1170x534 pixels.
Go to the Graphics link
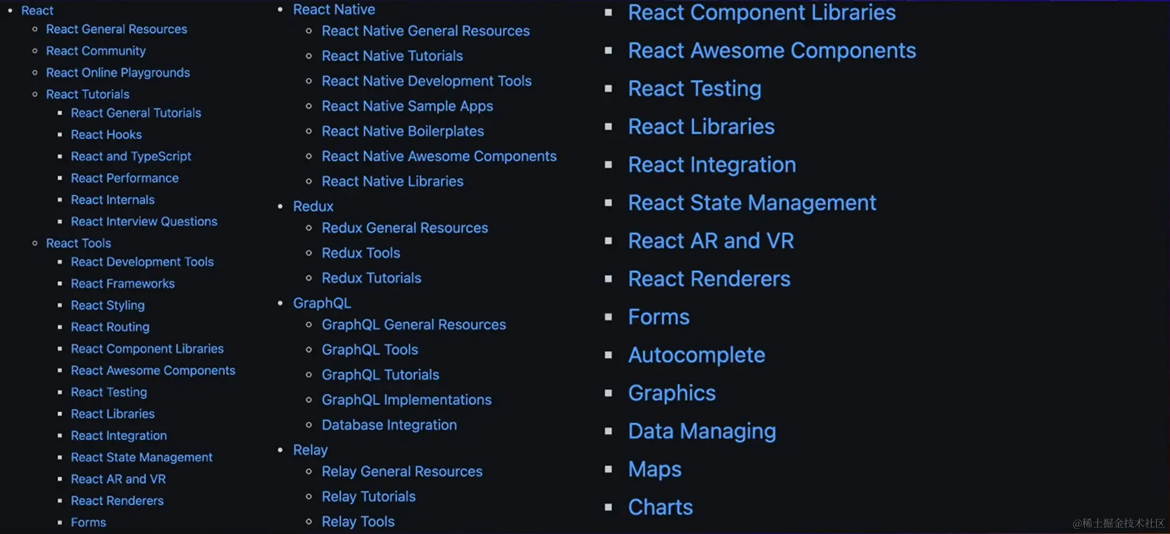[672, 393]
